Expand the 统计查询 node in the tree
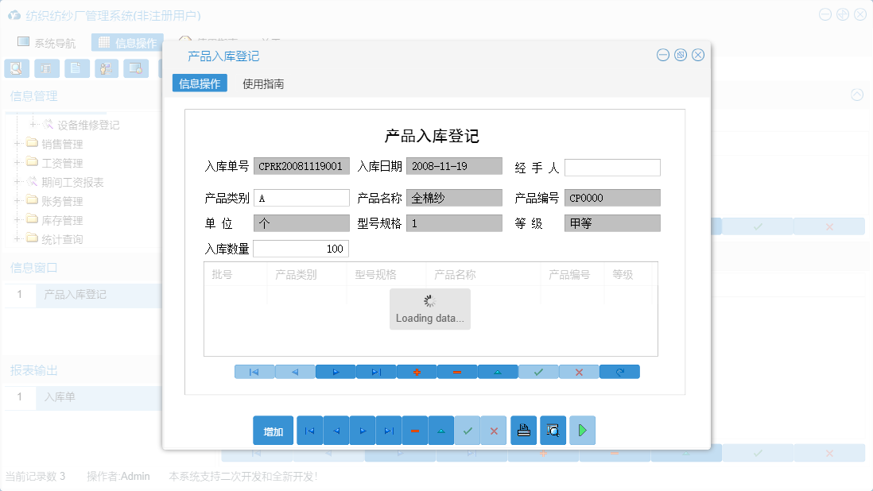 [x=17, y=239]
